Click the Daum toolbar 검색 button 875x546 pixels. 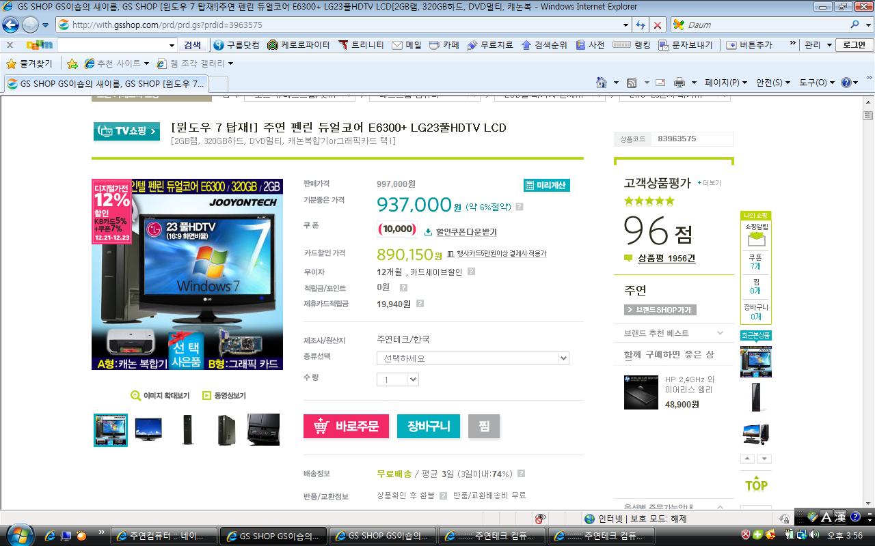[x=193, y=45]
